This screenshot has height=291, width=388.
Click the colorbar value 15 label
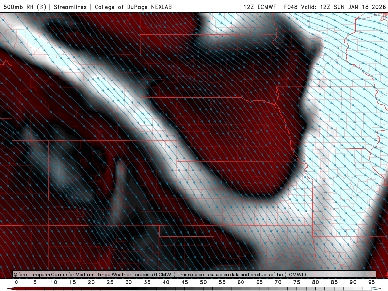coord(72,282)
